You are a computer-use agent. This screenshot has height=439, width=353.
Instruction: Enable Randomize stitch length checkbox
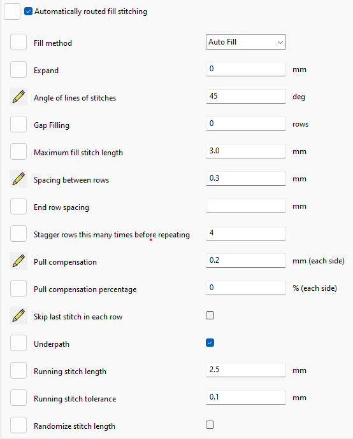pos(210,425)
